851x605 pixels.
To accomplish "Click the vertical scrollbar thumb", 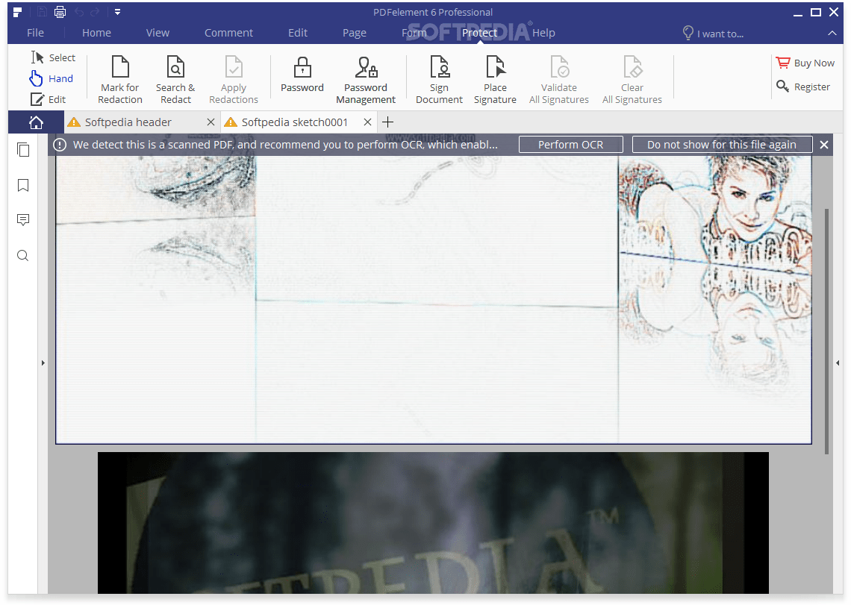I will pos(826,331).
